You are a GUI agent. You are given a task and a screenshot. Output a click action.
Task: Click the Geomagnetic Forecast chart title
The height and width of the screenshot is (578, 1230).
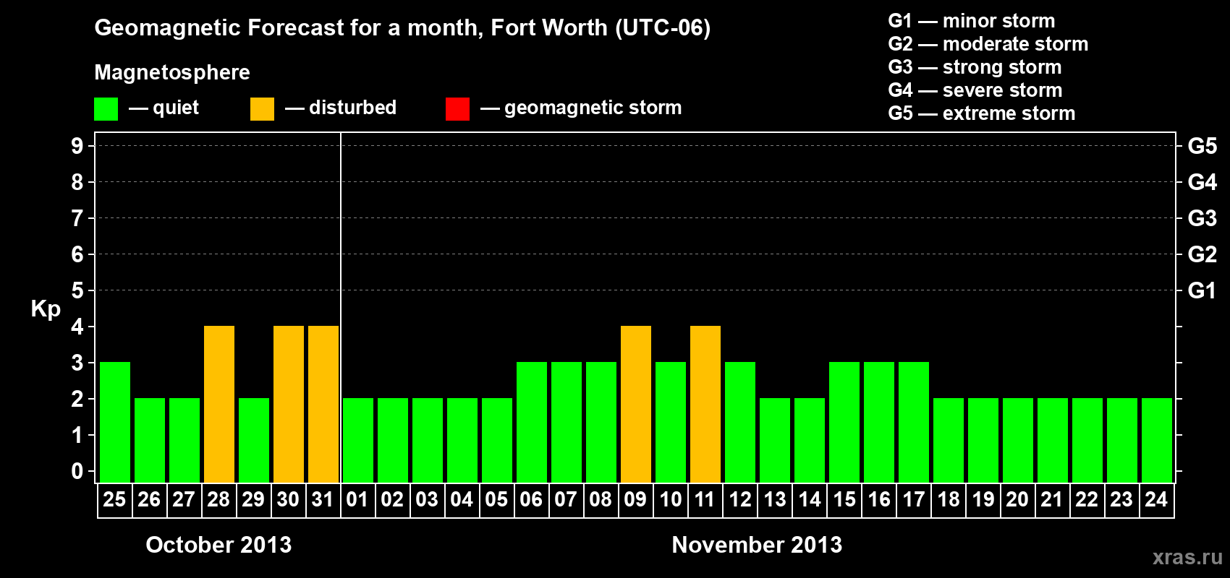pyautogui.click(x=402, y=28)
